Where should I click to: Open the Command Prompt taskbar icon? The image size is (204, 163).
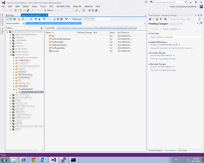[x=73, y=160]
